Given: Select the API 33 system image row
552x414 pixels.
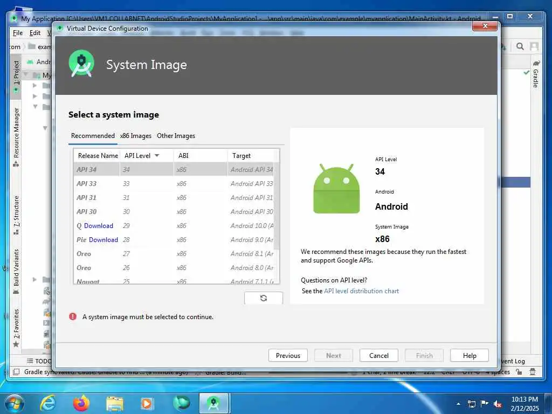Looking at the screenshot, I should [174, 183].
